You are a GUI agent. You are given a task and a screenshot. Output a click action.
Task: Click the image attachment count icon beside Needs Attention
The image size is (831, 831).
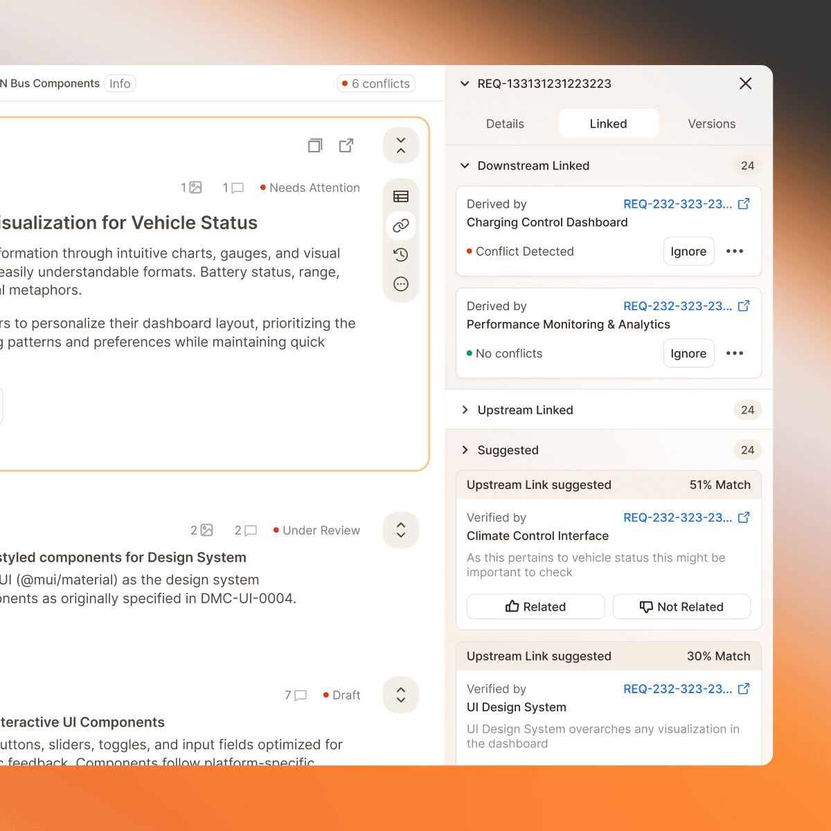pyautogui.click(x=196, y=188)
